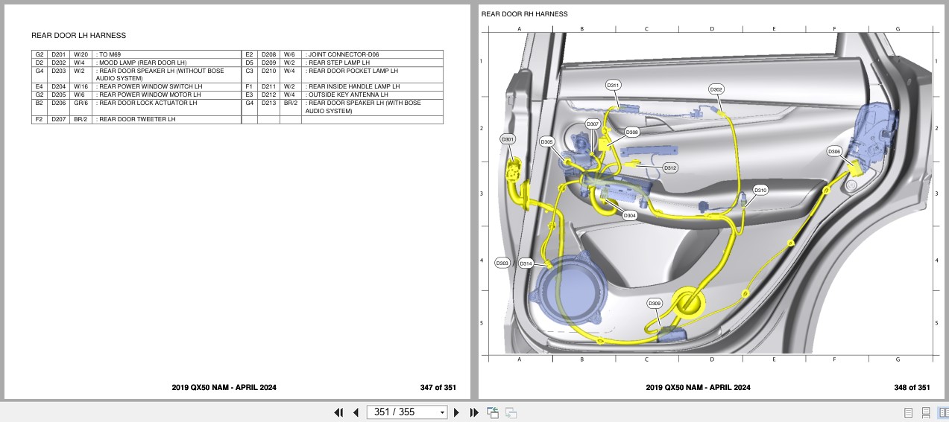Click 'REAR STEP LAMP LH' entry

tap(338, 63)
